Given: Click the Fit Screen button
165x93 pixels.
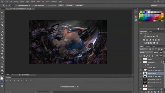Looking at the screenshot, I should point(69,5).
